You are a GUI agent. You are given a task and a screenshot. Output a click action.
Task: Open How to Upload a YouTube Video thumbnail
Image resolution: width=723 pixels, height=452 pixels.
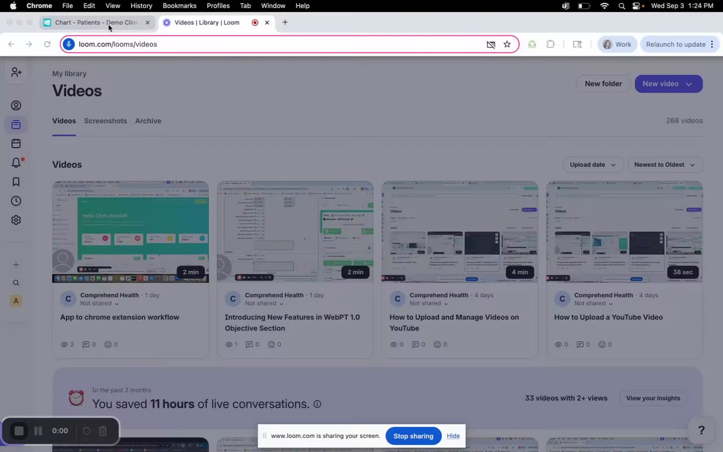[x=624, y=232]
